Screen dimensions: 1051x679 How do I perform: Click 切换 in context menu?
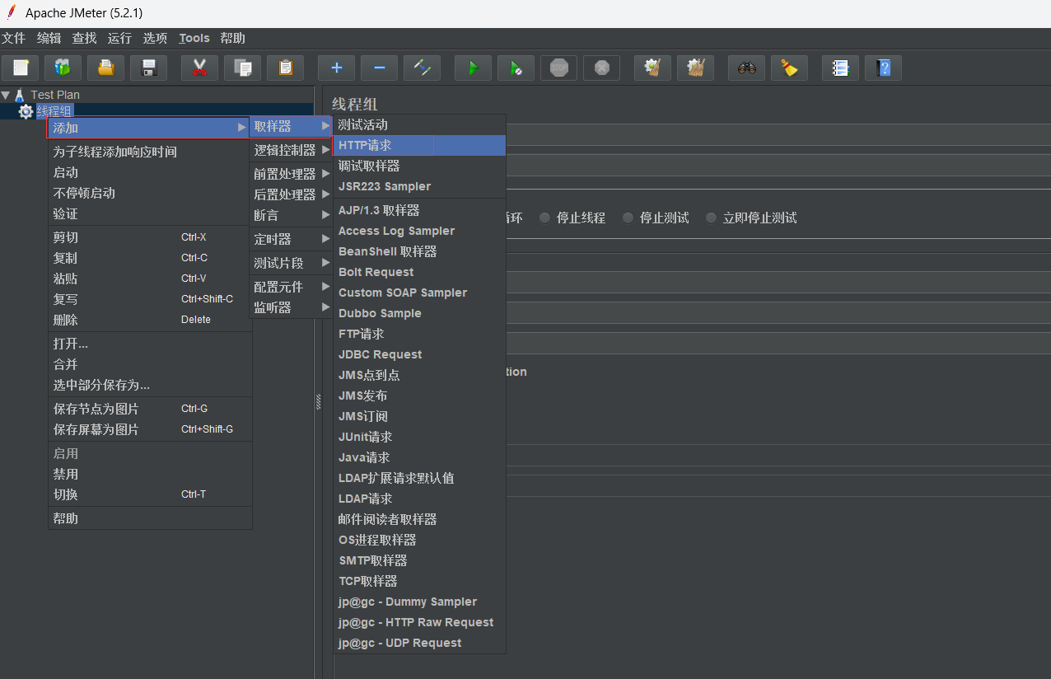149,494
